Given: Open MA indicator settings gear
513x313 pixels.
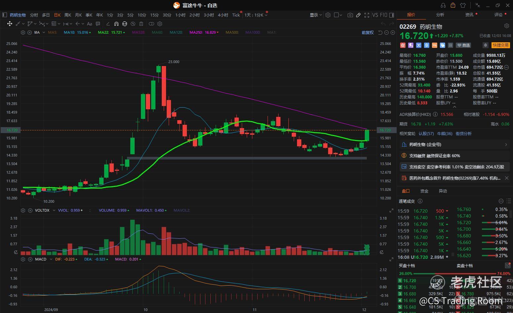Looking at the screenshot, I should coord(23,32).
